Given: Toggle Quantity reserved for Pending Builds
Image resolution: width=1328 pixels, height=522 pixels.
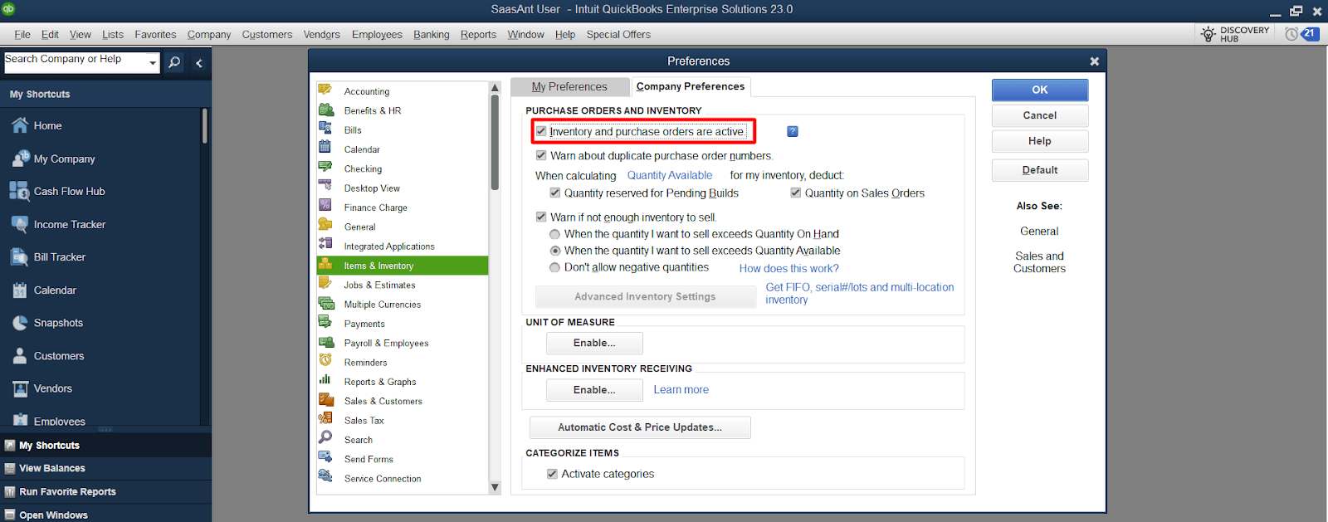Looking at the screenshot, I should click(555, 193).
